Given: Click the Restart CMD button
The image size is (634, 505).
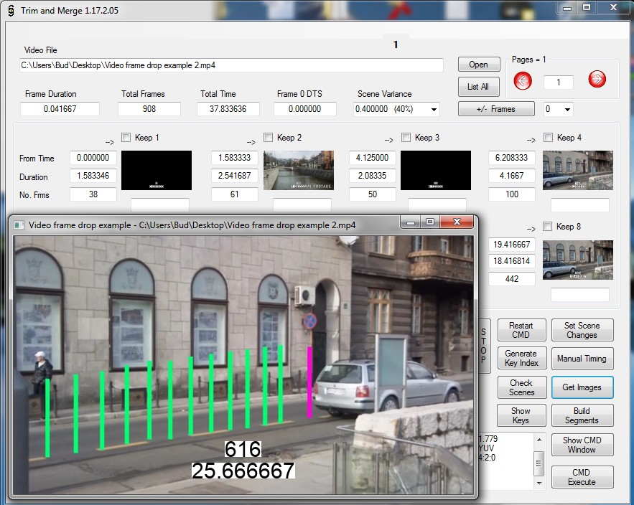Looking at the screenshot, I should pos(521,330).
